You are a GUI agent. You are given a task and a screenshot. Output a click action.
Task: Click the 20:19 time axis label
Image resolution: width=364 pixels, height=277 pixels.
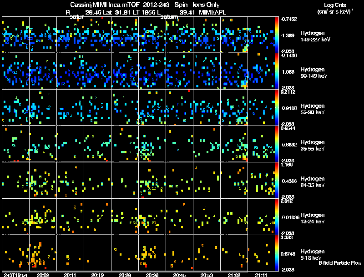pos(97,275)
